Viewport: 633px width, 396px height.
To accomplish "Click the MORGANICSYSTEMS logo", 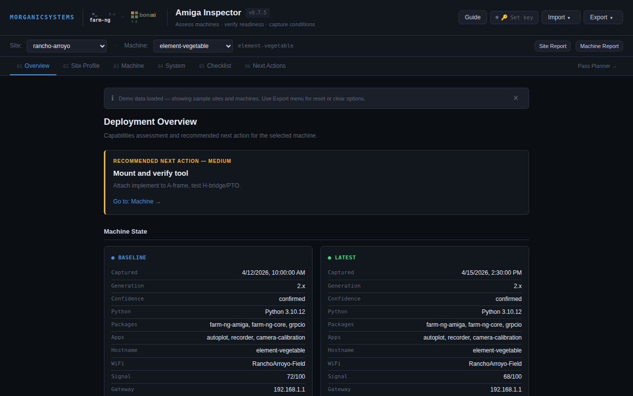I will pyautogui.click(x=42, y=17).
